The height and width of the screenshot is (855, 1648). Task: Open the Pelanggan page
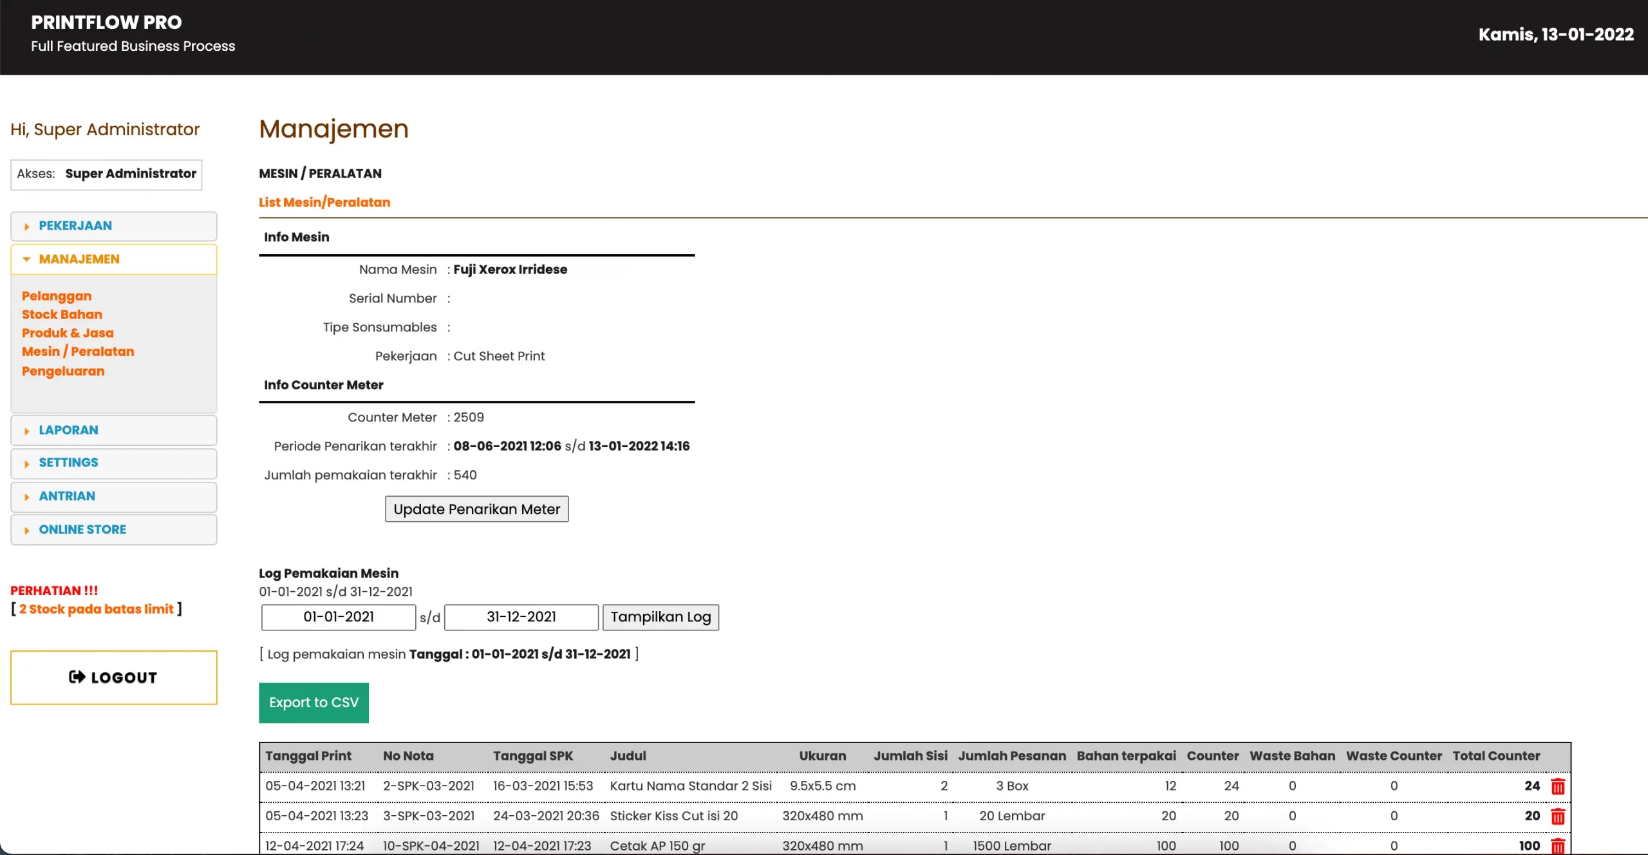57,296
